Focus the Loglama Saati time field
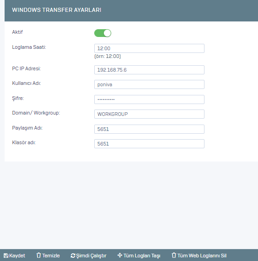Image resolution: width=258 pixels, height=261 pixels. [x=149, y=48]
